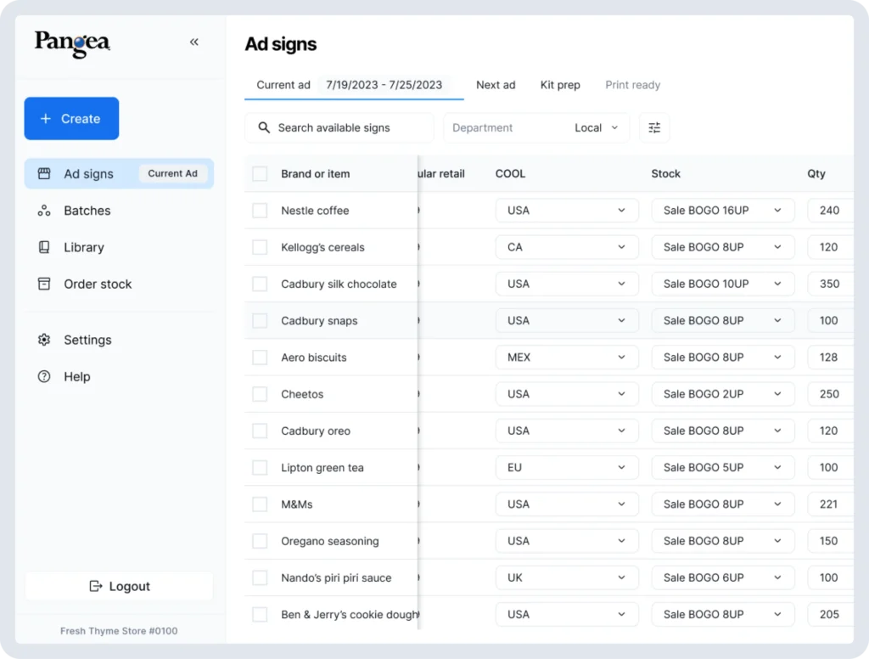Click the Qty field showing 240
This screenshot has height=659, width=869.
[x=831, y=211]
